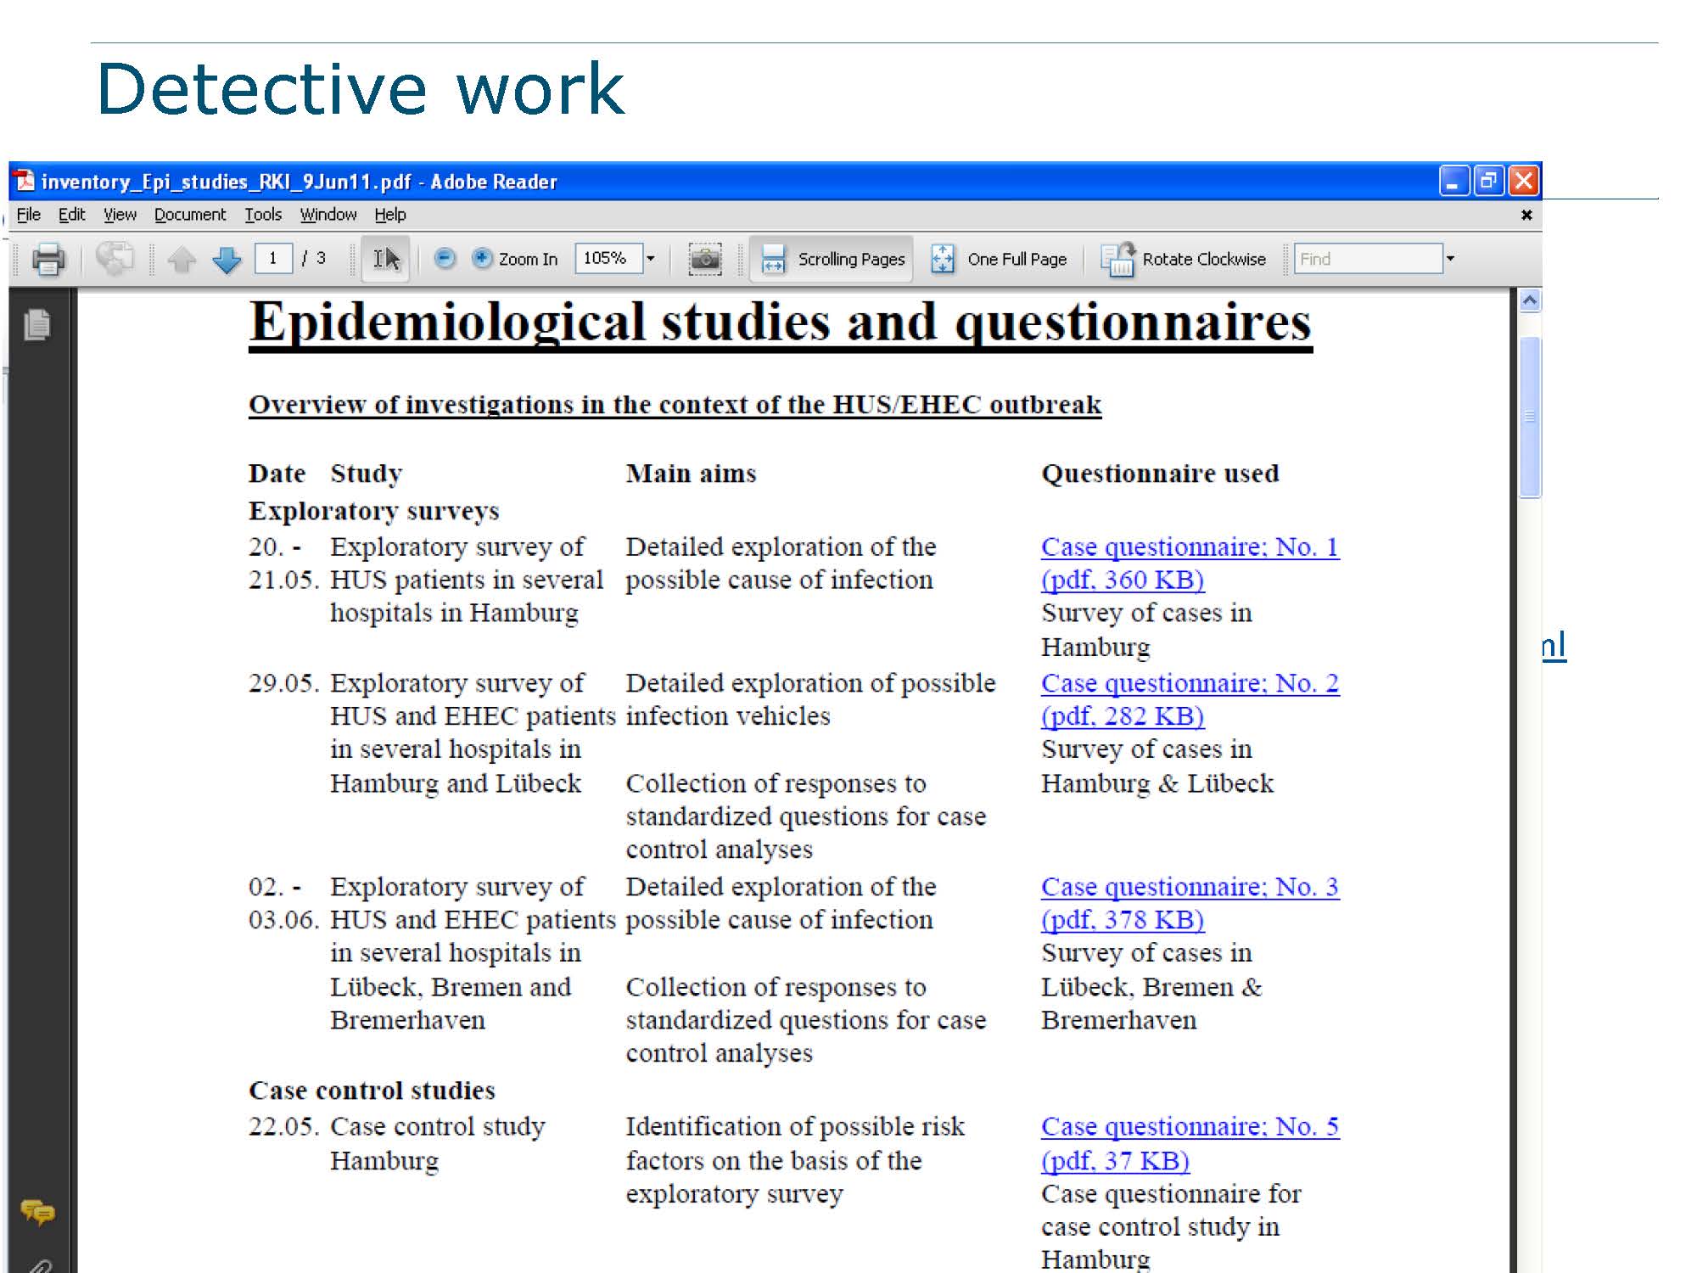
Task: Click the Zoom Out minus icon
Action: [445, 258]
